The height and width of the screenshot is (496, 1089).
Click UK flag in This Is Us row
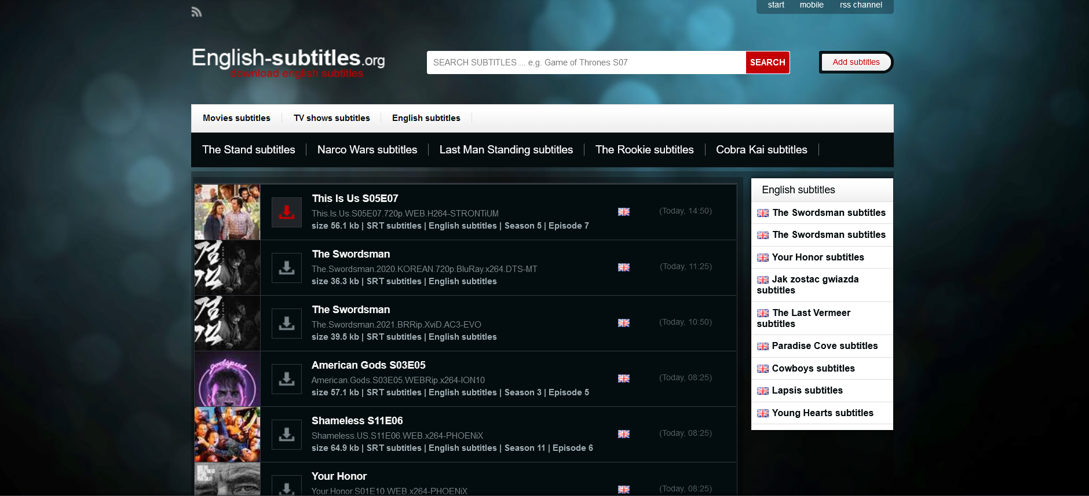click(624, 212)
